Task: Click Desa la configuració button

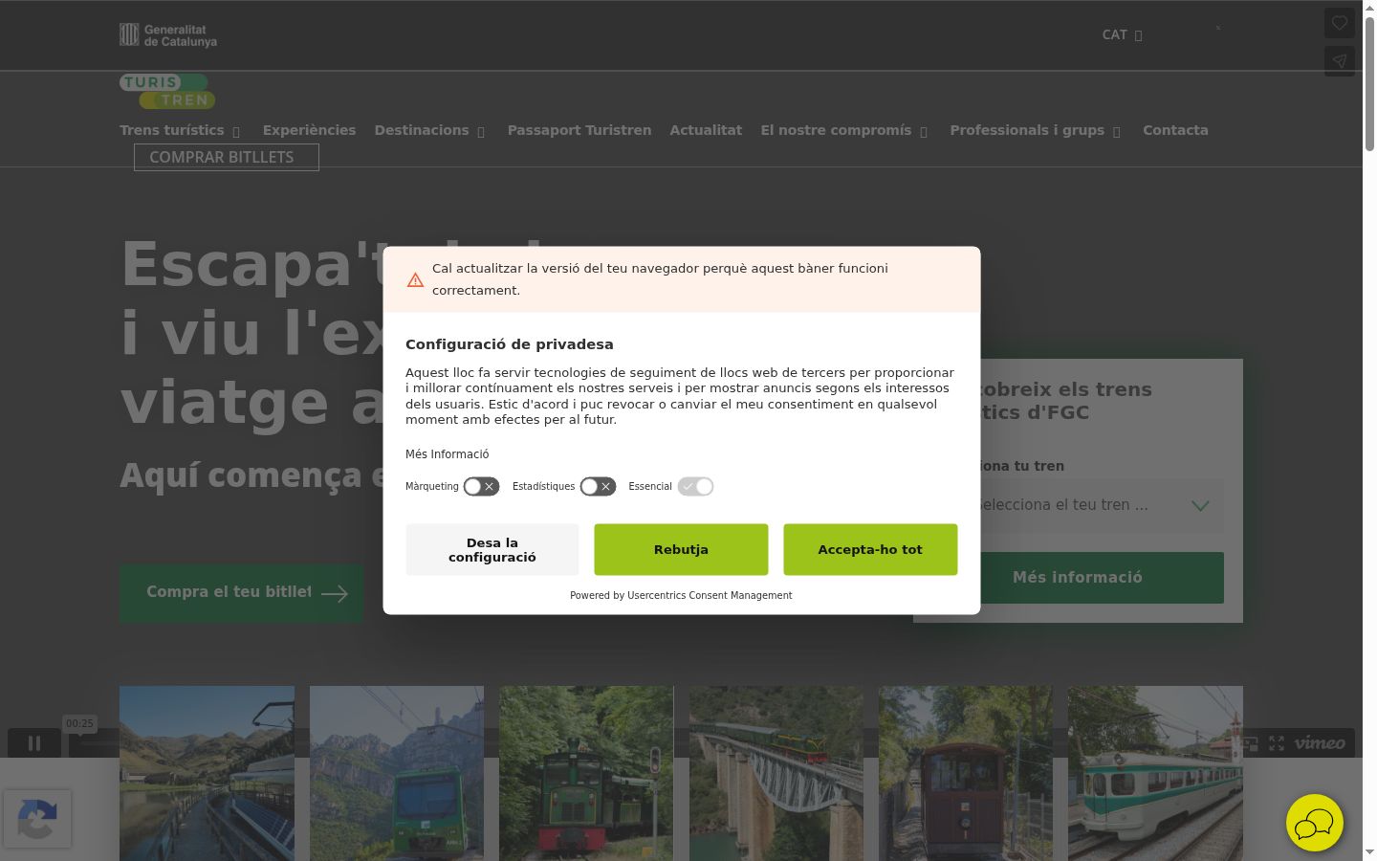Action: 492,549
